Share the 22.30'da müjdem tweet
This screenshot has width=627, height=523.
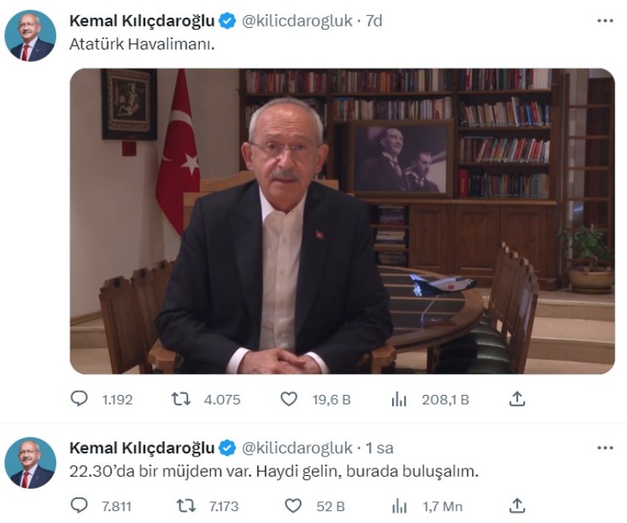tap(516, 506)
